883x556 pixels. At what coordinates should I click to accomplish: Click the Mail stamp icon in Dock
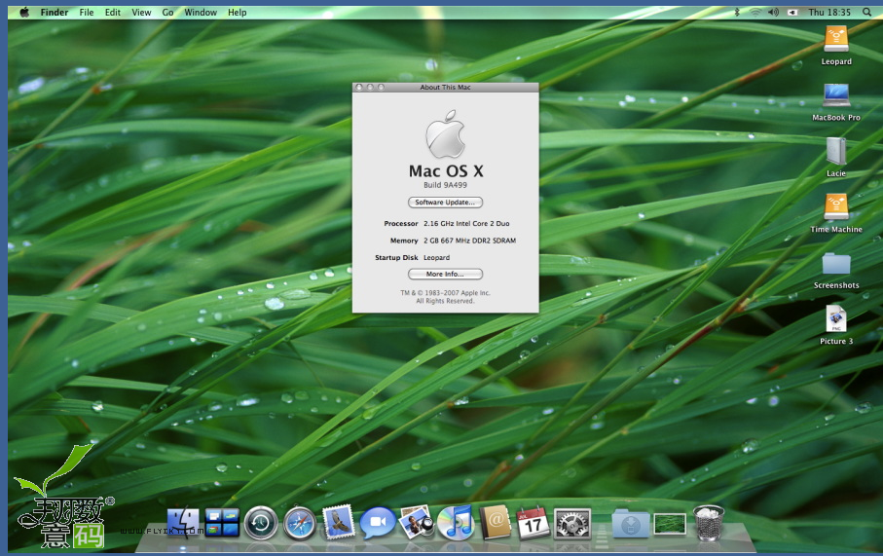[338, 523]
